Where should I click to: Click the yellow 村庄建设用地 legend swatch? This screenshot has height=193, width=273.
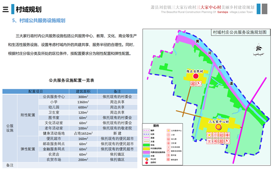tap(147, 149)
